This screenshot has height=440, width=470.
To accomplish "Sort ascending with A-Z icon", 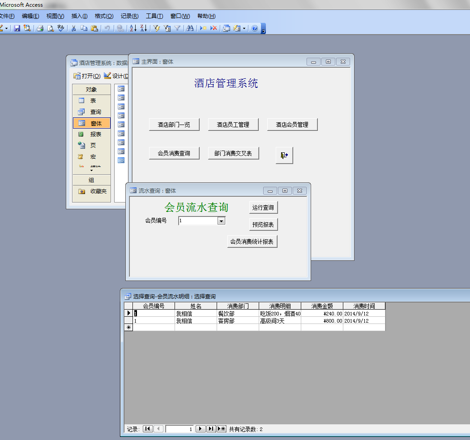I will pyautogui.click(x=133, y=28).
